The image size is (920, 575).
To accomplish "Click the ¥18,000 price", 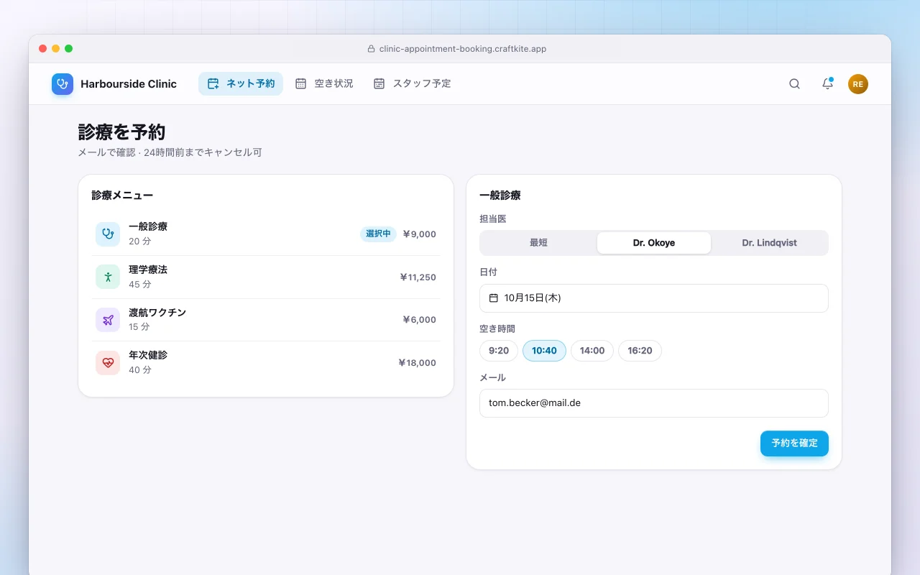I will 417,362.
